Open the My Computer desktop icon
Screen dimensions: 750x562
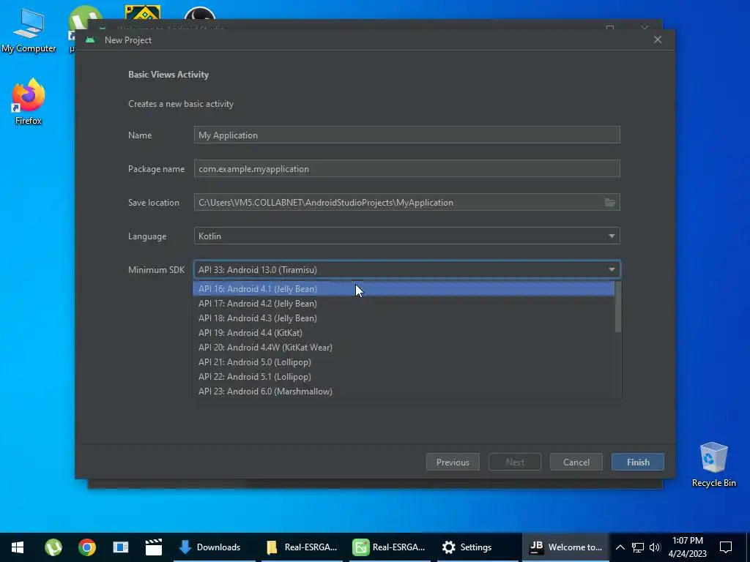click(x=29, y=31)
